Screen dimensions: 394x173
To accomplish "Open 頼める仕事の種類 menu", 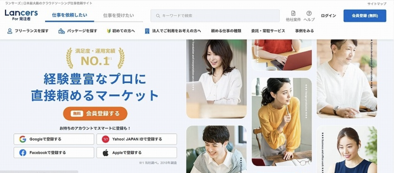I will pos(226,31).
